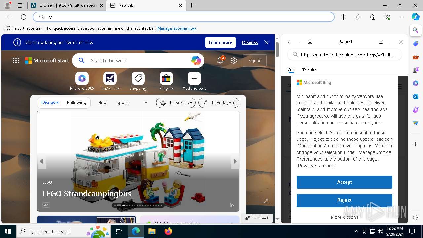
Task: Go to sidebar Search home icon
Action: tap(310, 42)
